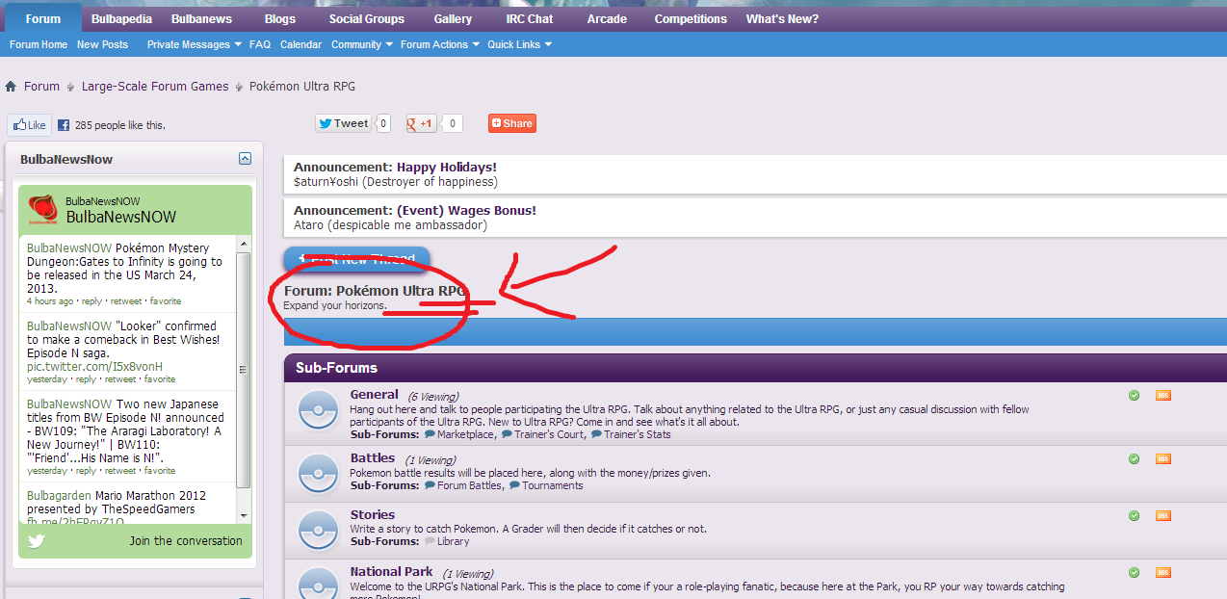The image size is (1227, 599).
Task: Click the Forum link in the breadcrumb
Action: (41, 87)
